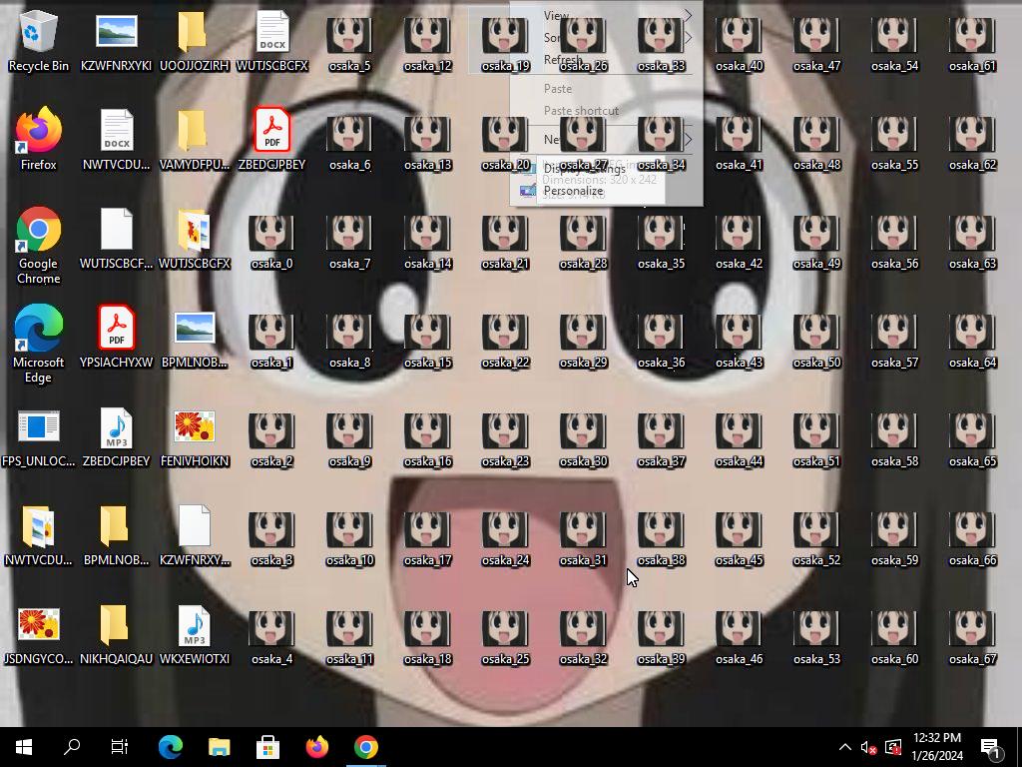Viewport: 1022px width, 767px height.
Task: Select the KZWFNRXYKI image file at top
Action: click(x=116, y=40)
